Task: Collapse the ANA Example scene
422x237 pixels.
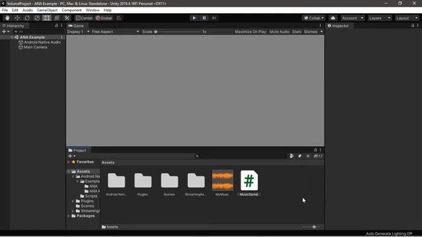Action: 12,38
